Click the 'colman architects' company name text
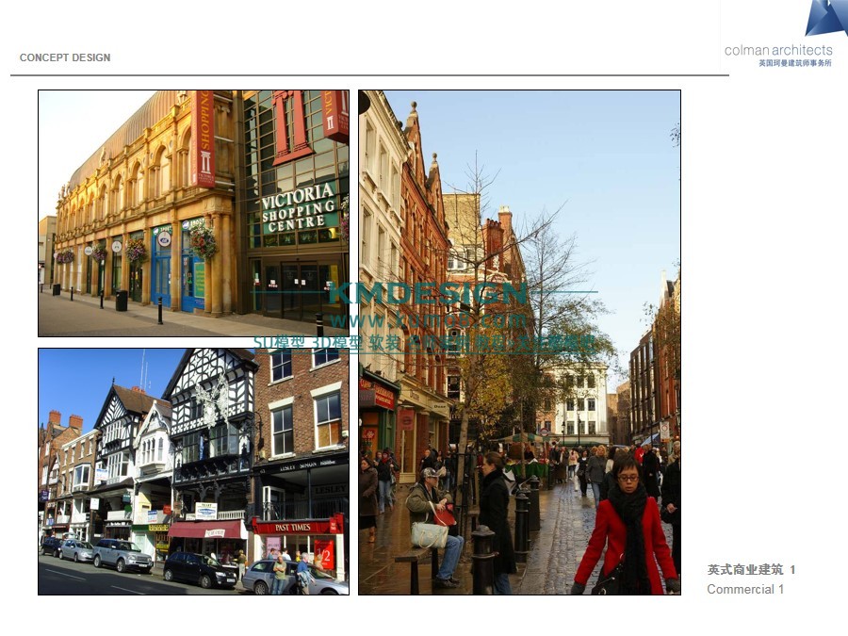This screenshot has height=636, width=848. coord(778,50)
